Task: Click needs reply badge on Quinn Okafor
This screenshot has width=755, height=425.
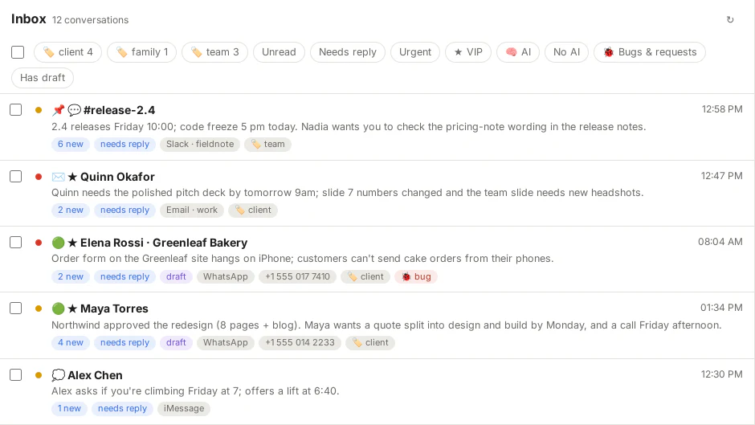Action: (124, 210)
